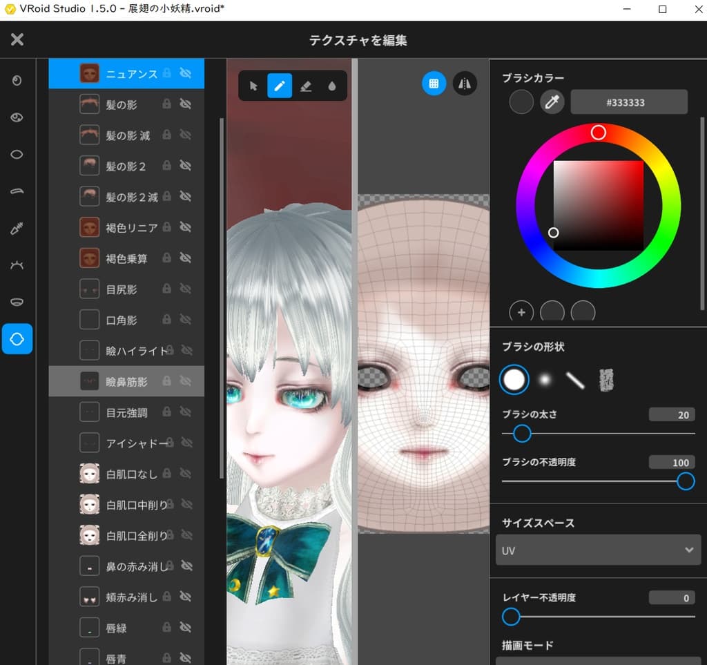Select the eraser tool in canvas toolbar

click(x=307, y=86)
